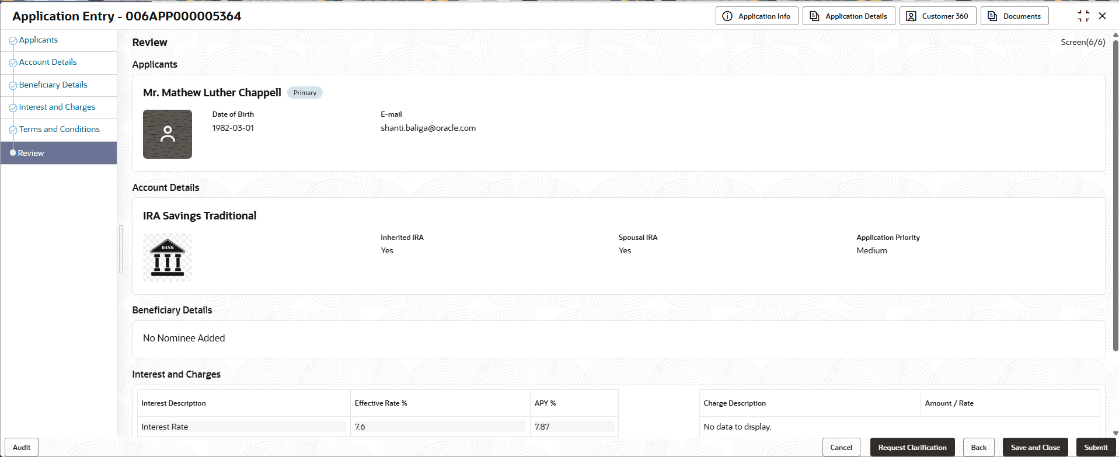1119x457 pixels.
Task: Click Save and Close
Action: 1036,448
